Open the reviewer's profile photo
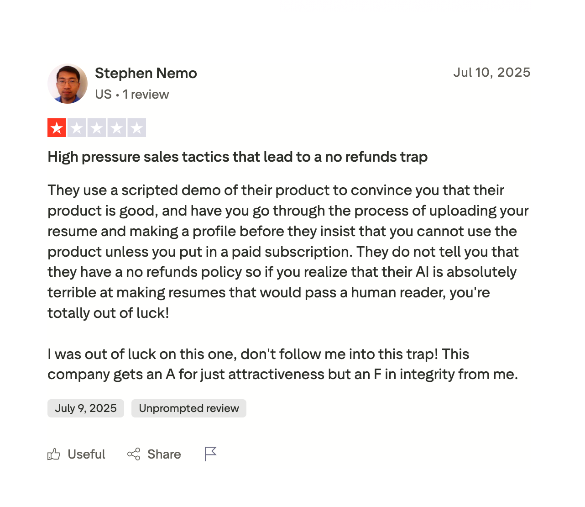Screen dimensions: 585x507 coord(68,84)
